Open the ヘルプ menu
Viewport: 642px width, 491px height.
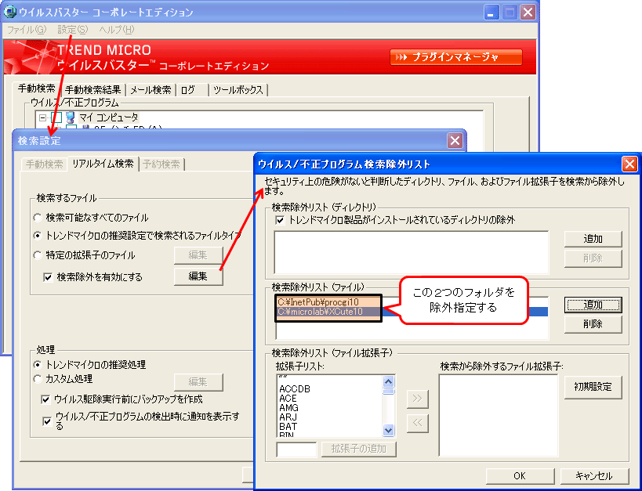point(117,30)
